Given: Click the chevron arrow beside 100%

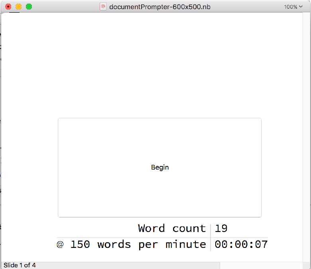Looking at the screenshot, I should click(x=301, y=7).
